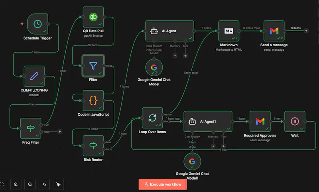Click the Filter Kept output connector
The image size is (319, 192).
click(x=104, y=65)
